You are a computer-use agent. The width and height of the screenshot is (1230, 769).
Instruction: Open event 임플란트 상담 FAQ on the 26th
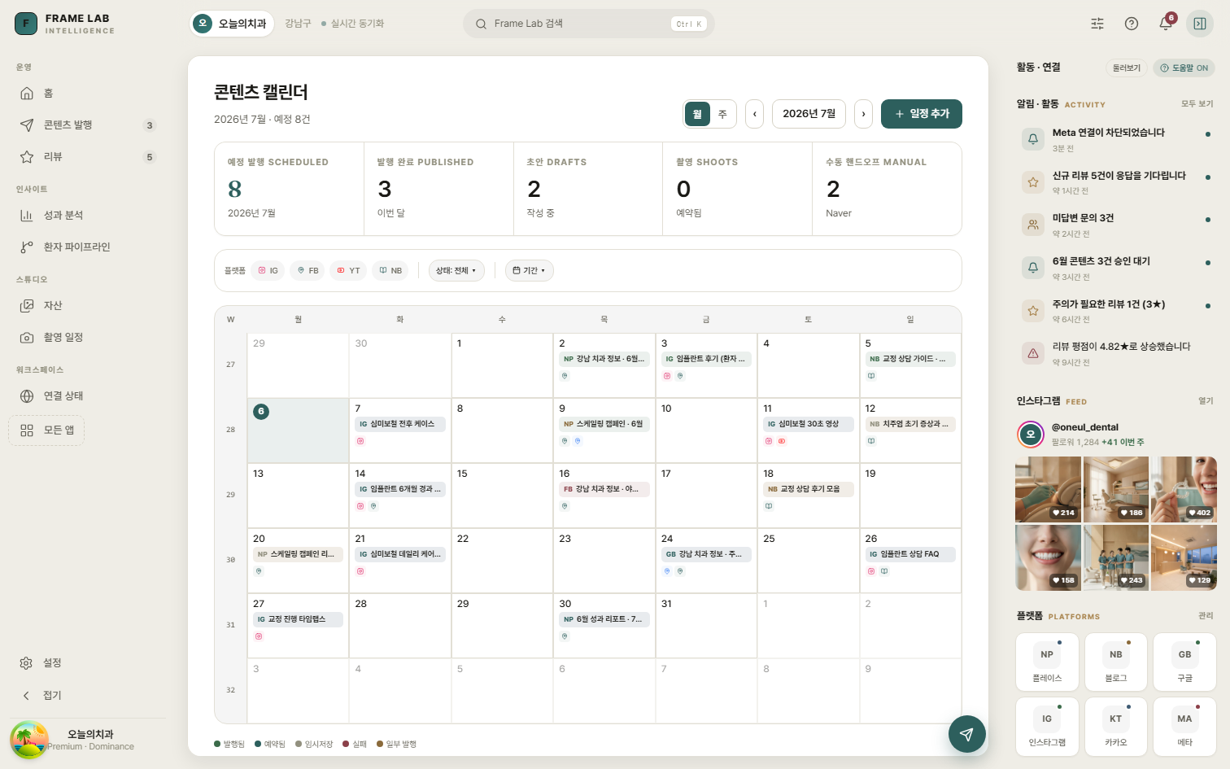[910, 554]
